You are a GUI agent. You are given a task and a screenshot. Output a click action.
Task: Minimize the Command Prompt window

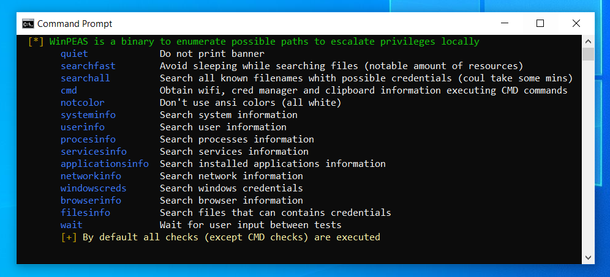pos(505,23)
